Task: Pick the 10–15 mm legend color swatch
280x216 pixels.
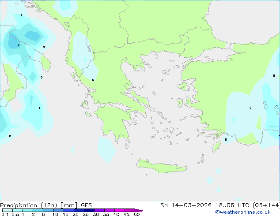Action: 59,210
